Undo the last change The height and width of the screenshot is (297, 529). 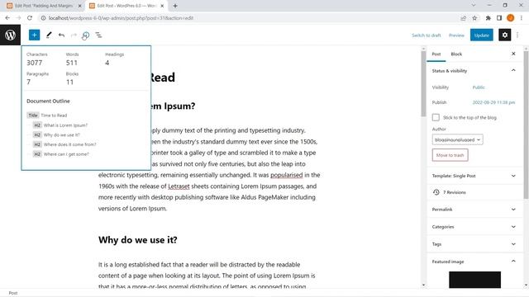pyautogui.click(x=61, y=35)
